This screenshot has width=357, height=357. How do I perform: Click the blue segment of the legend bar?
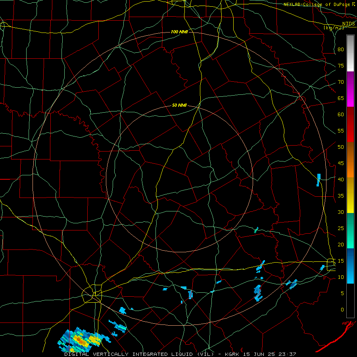pyautogui.click(x=350, y=266)
